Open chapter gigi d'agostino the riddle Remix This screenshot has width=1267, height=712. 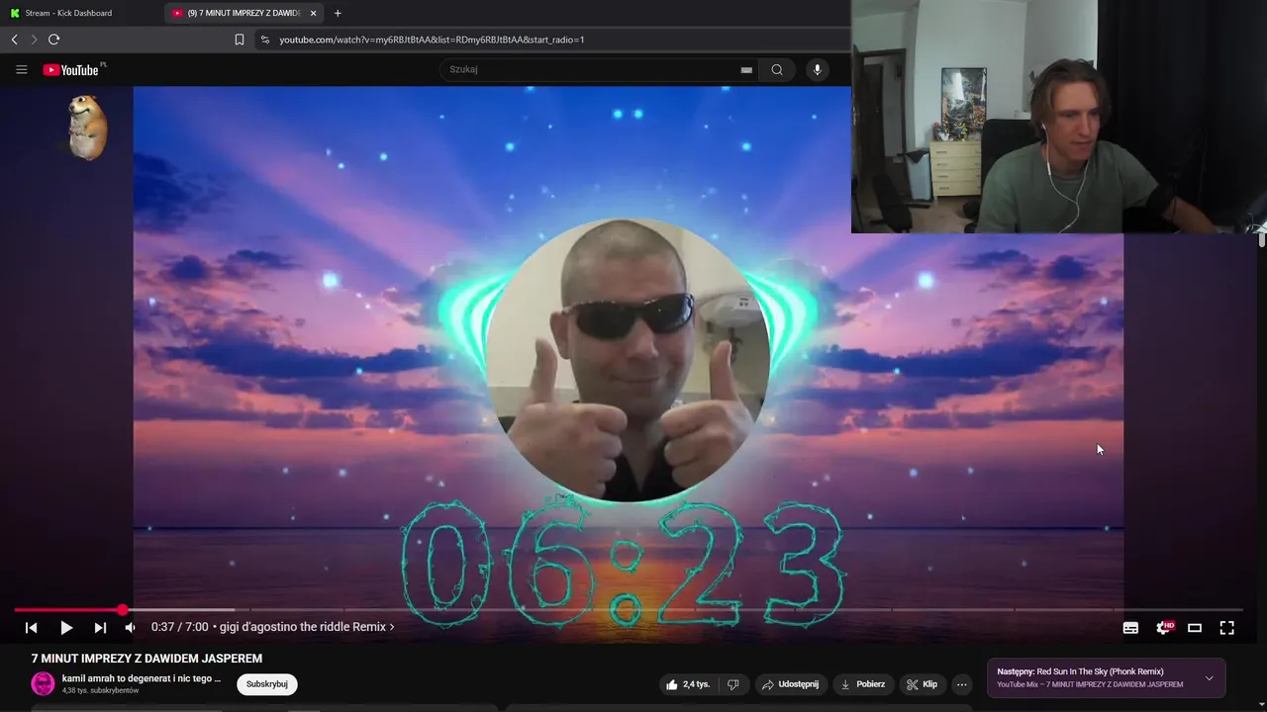coord(306,627)
